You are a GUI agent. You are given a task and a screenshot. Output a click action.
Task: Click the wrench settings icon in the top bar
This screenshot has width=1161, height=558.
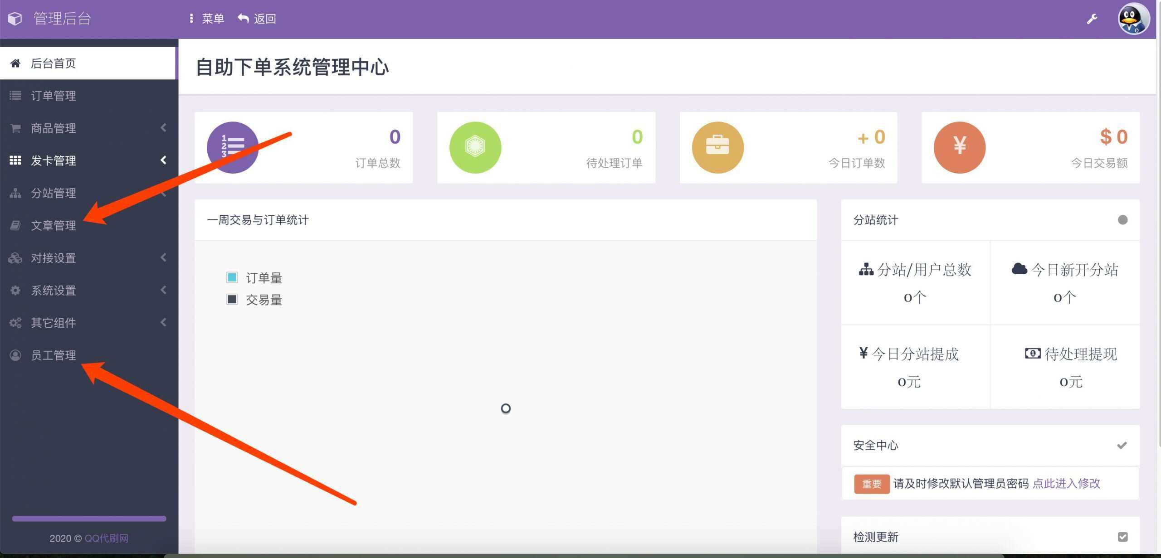[1093, 19]
